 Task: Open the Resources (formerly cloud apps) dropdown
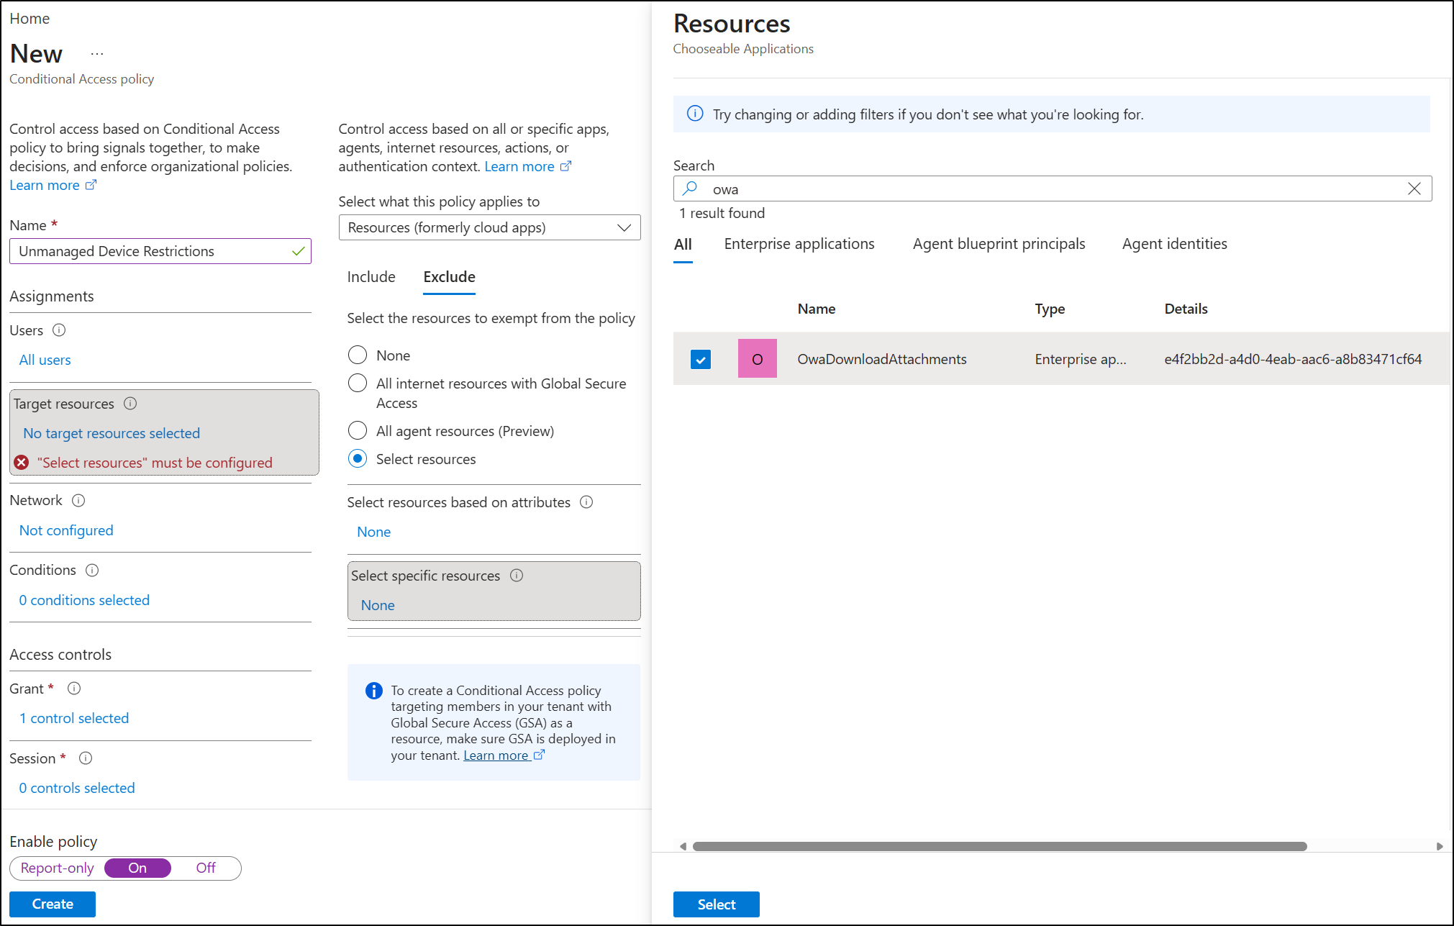pyautogui.click(x=489, y=227)
